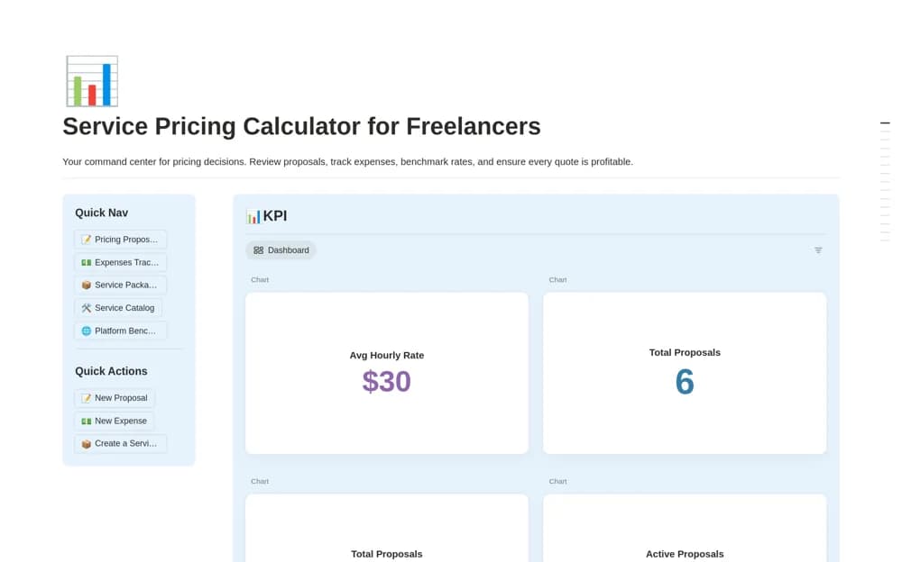Screen dimensions: 902x562
Task: Click the Chart label above Avg Hourly Rate
Action: coord(260,280)
